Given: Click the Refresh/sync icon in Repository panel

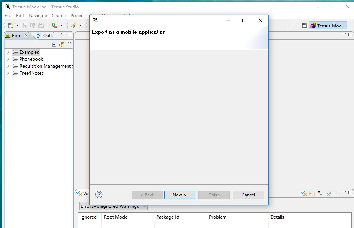Looking at the screenshot, I should pos(62,44).
